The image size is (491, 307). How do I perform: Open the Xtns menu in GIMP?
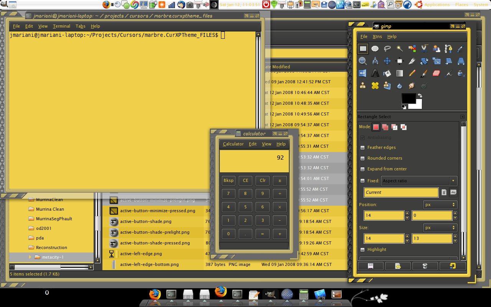point(377,36)
